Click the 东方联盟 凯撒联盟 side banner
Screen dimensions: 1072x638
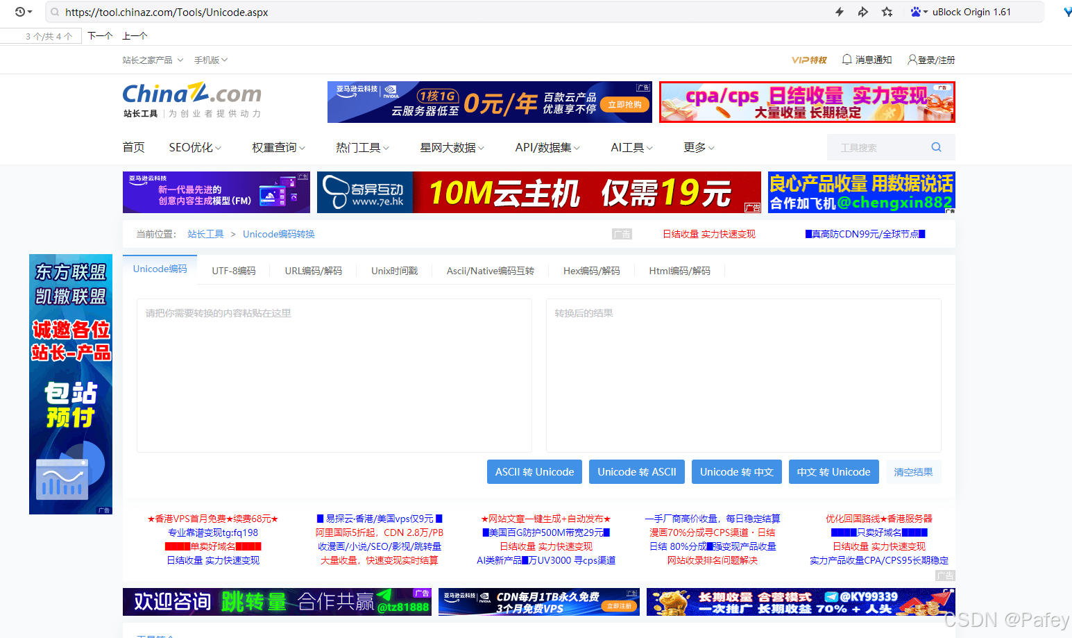click(71, 384)
